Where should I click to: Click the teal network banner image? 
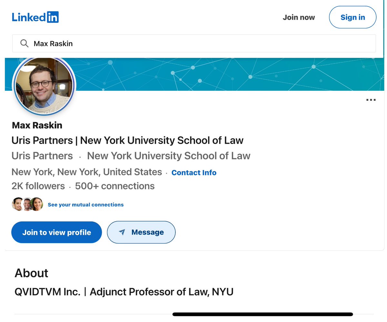pyautogui.click(x=226, y=75)
